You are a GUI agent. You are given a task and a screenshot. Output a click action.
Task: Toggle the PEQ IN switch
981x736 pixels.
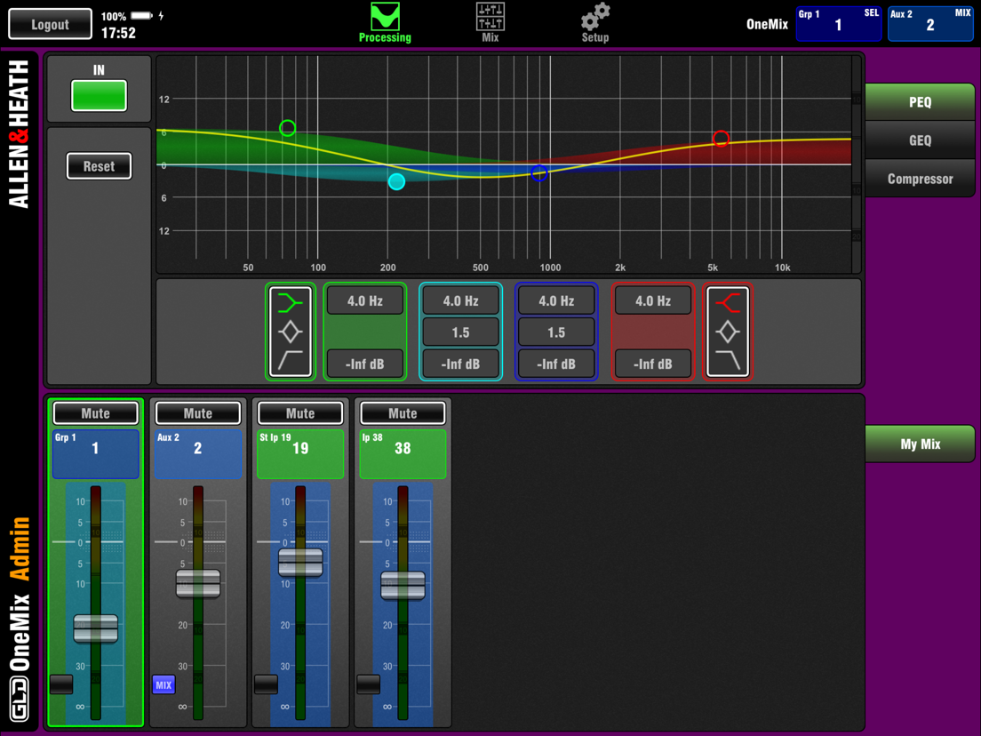point(99,96)
